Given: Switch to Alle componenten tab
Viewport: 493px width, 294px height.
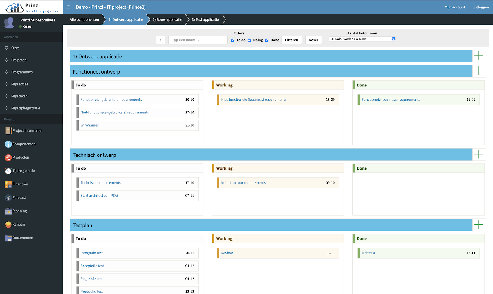Looking at the screenshot, I should (84, 19).
